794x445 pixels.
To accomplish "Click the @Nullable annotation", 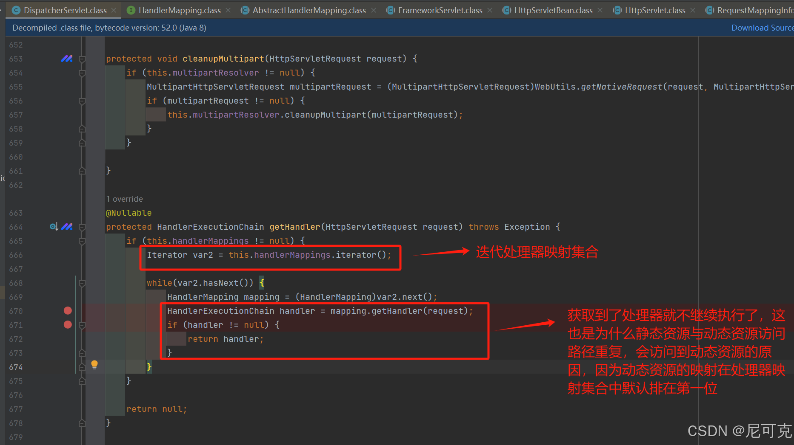I will [129, 213].
